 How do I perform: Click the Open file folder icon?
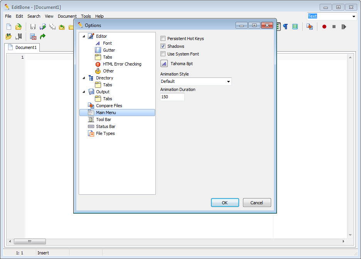19,27
